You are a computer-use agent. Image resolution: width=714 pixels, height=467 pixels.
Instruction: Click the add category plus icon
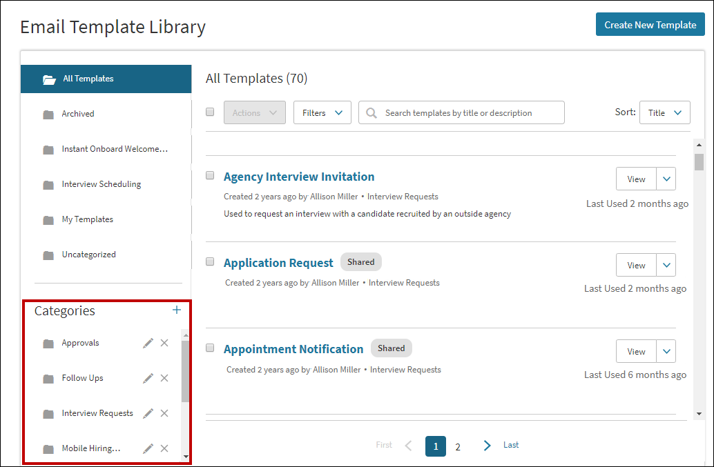click(x=177, y=310)
